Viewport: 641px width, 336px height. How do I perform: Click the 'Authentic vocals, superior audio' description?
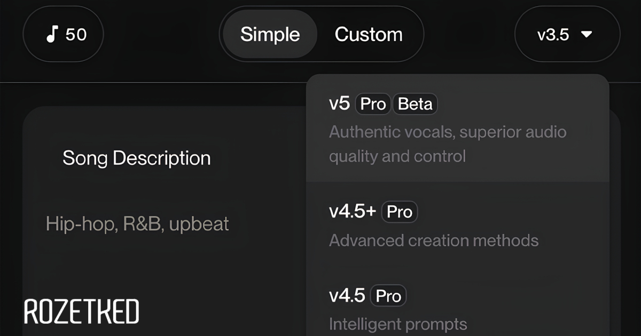tap(448, 132)
